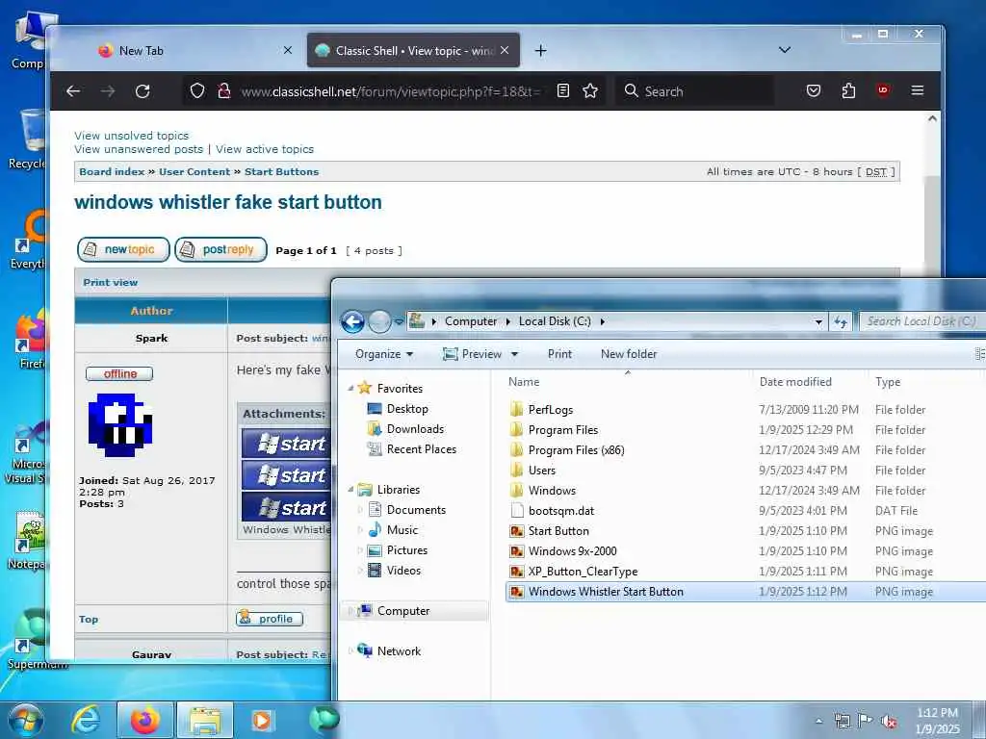Open View active topics link
Screen dimensions: 986x739
pyautogui.click(x=265, y=149)
